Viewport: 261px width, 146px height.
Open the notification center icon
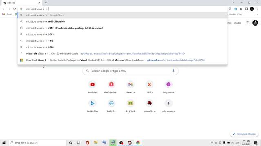[256, 142]
